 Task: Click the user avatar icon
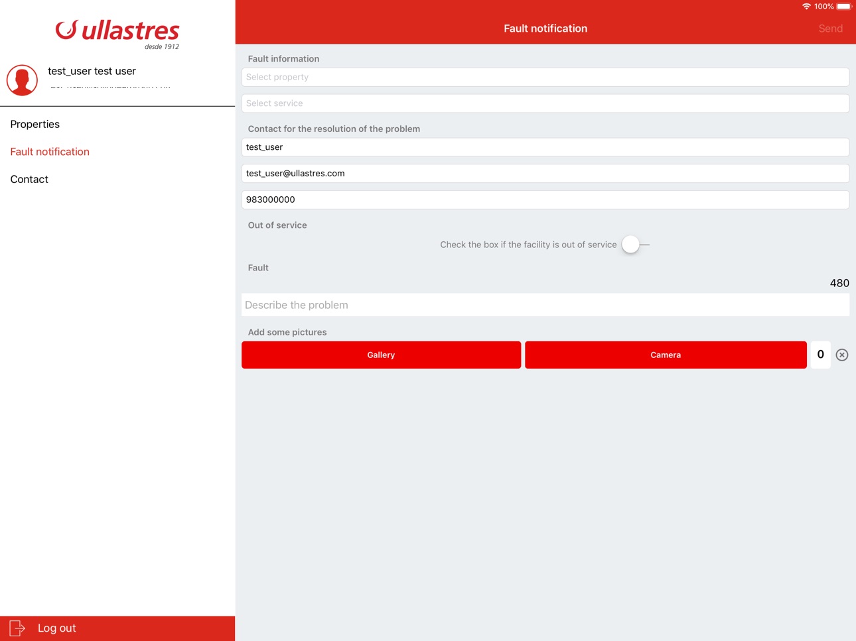tap(22, 80)
